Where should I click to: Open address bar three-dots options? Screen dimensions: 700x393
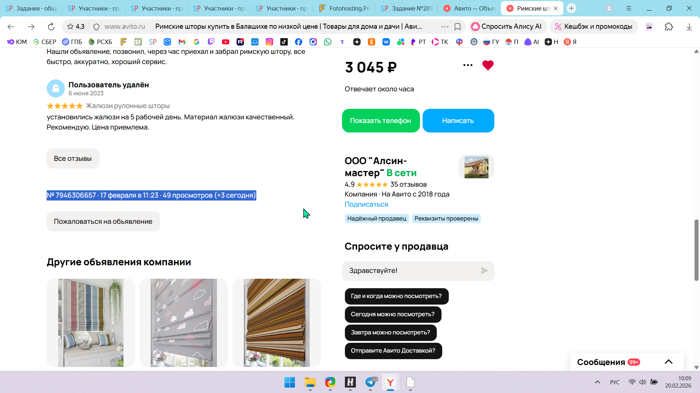point(445,27)
